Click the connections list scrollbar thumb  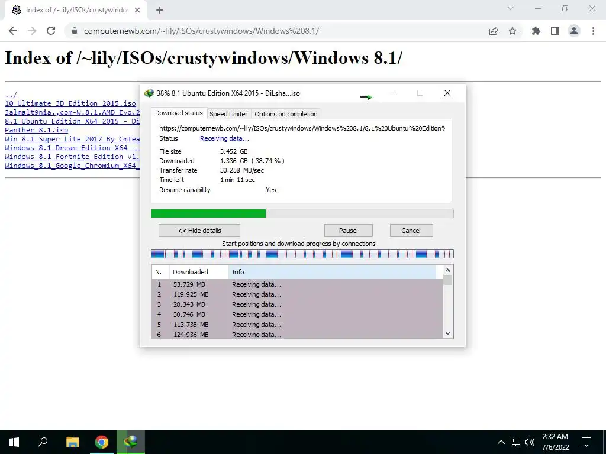[447, 280]
